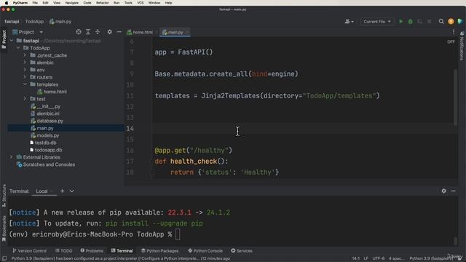Open the JetBrains toolbox icon at top right
This screenshot has height=262, width=466.
coord(460,21)
